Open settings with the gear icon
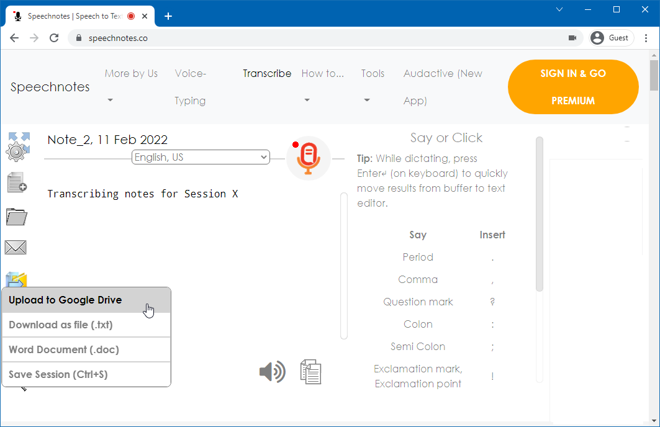Viewport: 660px width, 427px height. click(17, 151)
